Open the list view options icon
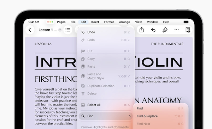The height and width of the screenshot is (129, 212). (x=68, y=30)
